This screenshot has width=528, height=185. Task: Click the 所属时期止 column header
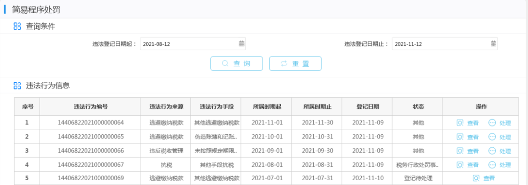click(317, 106)
